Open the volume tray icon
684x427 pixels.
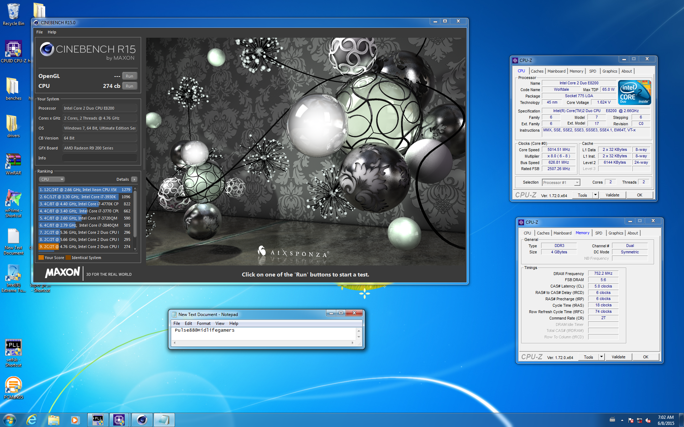click(x=648, y=420)
